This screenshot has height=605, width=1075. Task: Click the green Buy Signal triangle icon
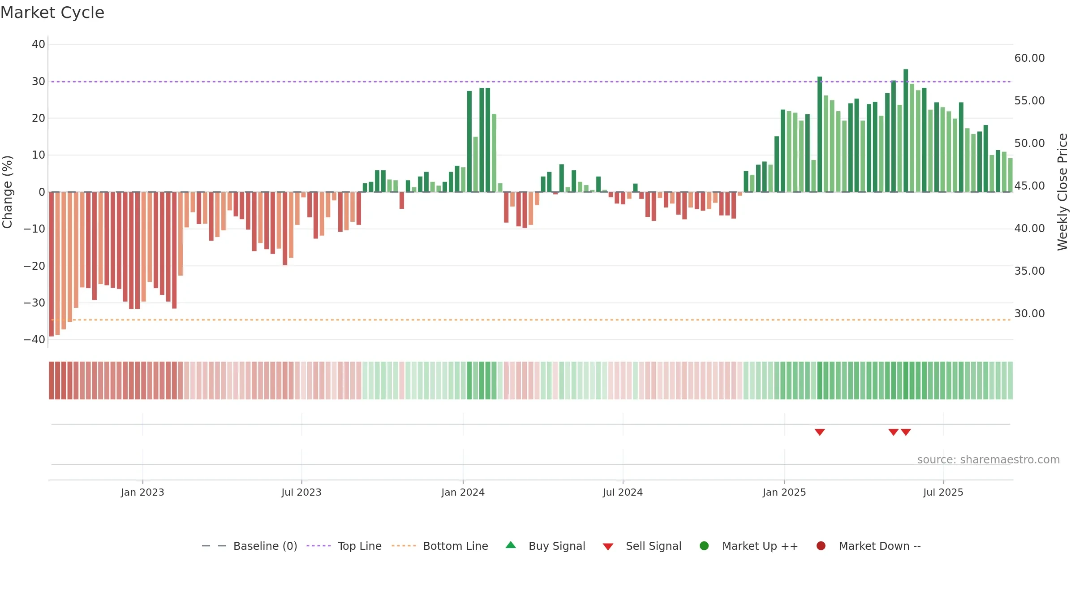pyautogui.click(x=511, y=545)
